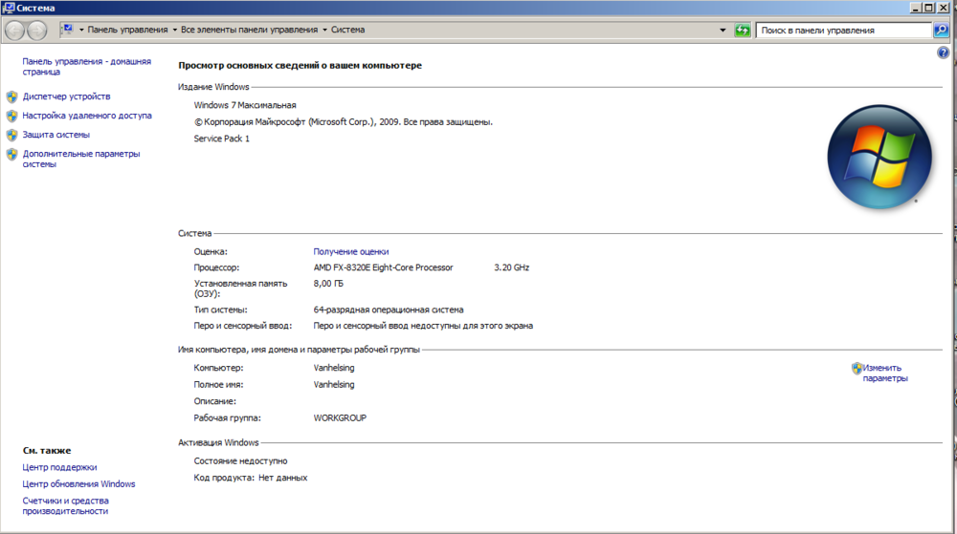Open Получение оценки link
Viewport: 957px width, 534px height.
(x=351, y=251)
